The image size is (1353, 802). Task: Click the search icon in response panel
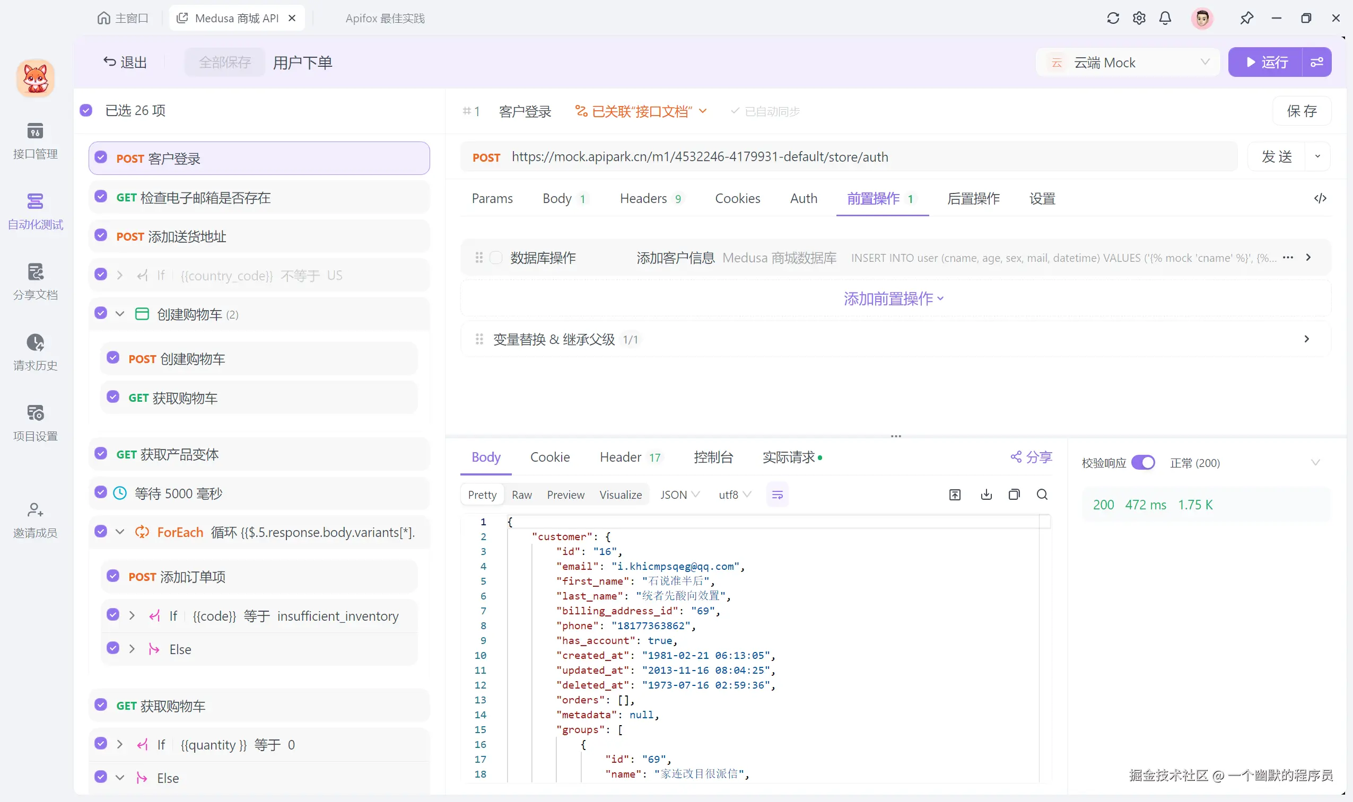point(1042,495)
